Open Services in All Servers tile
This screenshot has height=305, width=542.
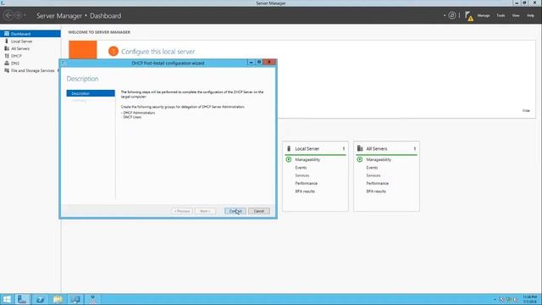coord(373,175)
